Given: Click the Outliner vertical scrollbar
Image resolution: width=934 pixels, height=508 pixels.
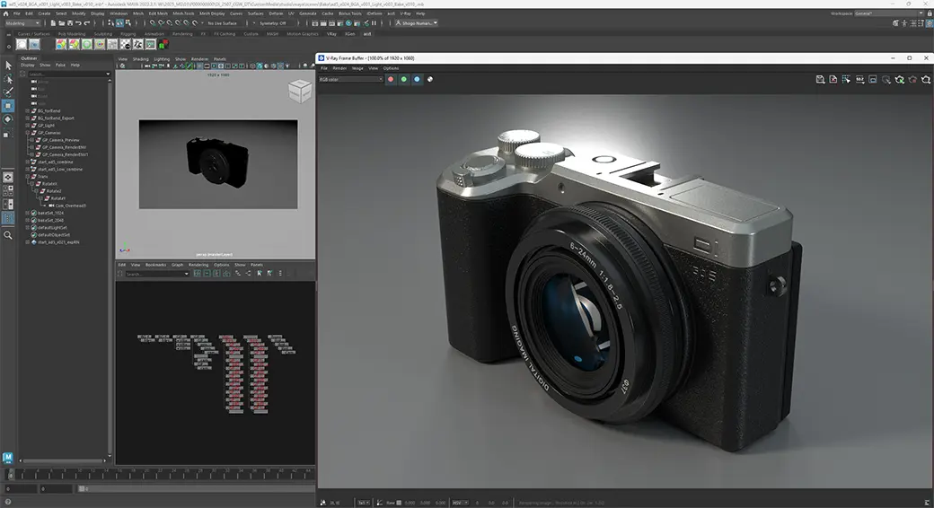Looking at the screenshot, I should [110, 268].
